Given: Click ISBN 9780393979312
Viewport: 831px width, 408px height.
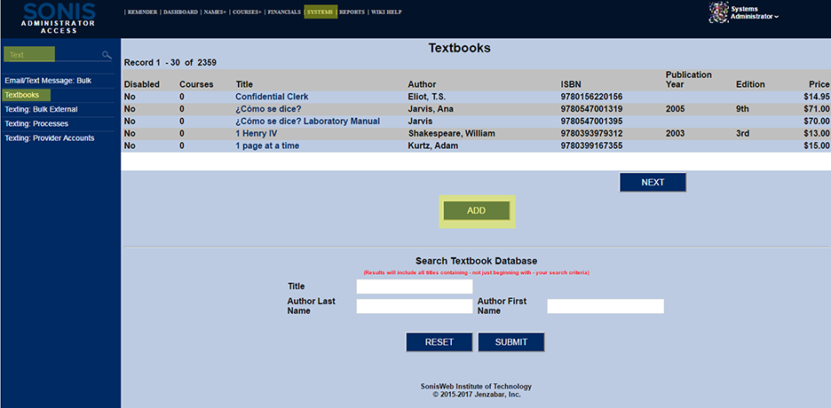Looking at the screenshot, I should (591, 133).
